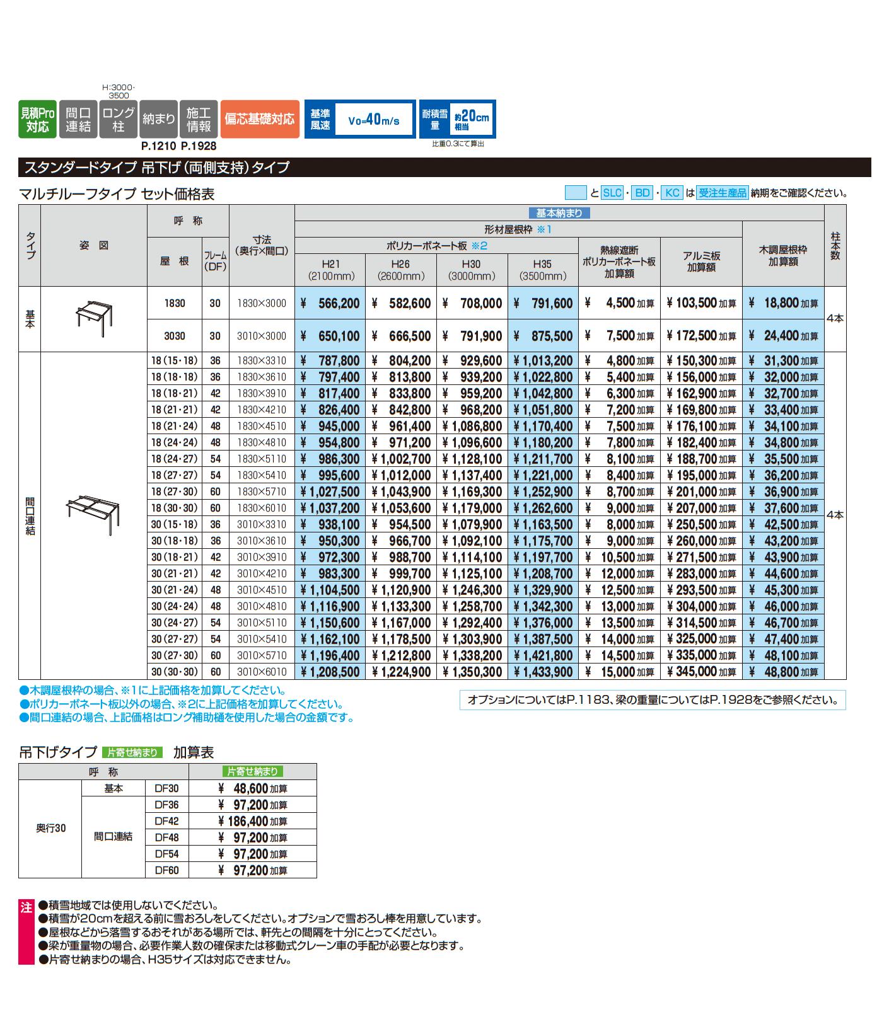The height and width of the screenshot is (1017, 889).
Task: Select the 間口連結 badge icon
Action: [78, 119]
